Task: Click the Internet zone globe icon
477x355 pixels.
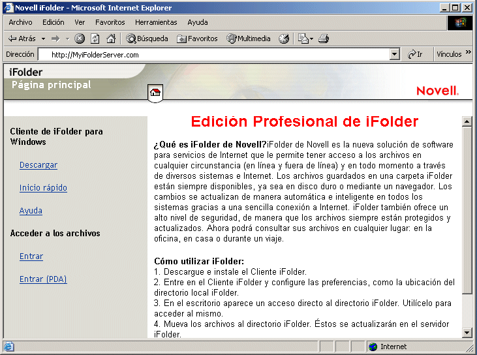Action: [373, 347]
